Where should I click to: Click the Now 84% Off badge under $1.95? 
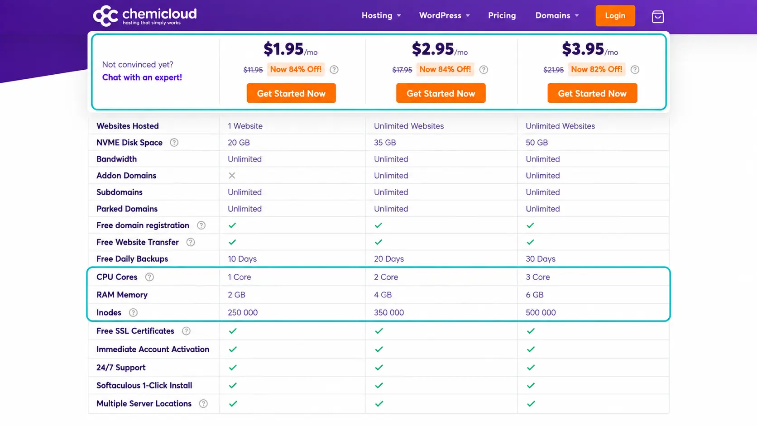pyautogui.click(x=296, y=69)
